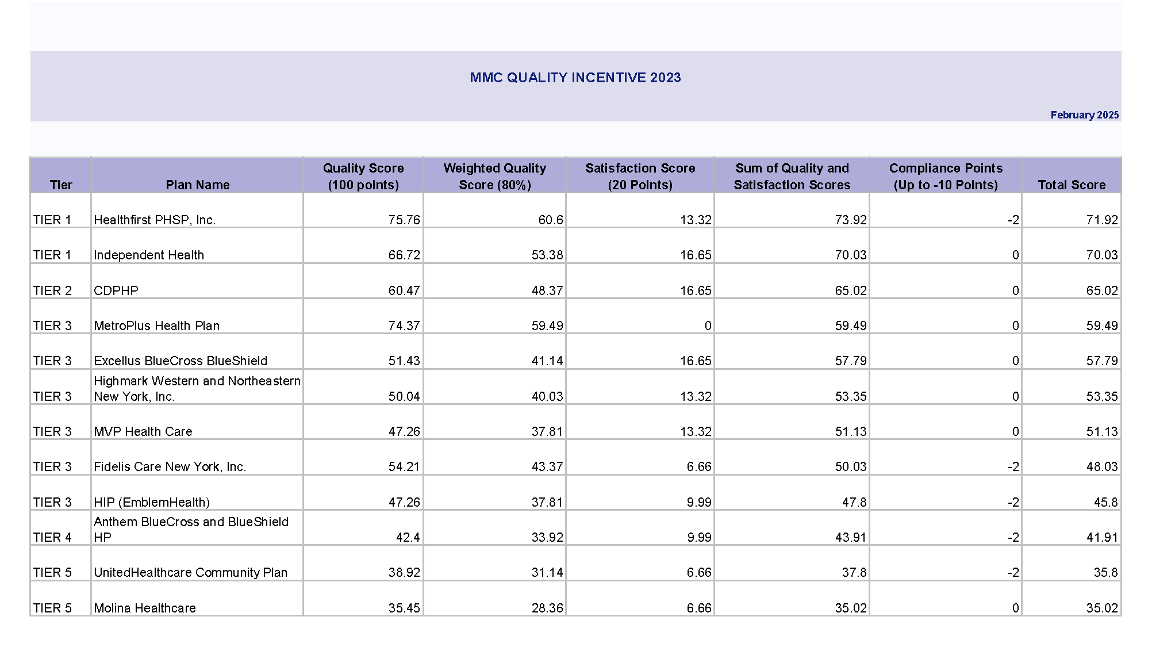
Task: Click sum score 50.03 for Fidelis Care
Action: pyautogui.click(x=851, y=466)
